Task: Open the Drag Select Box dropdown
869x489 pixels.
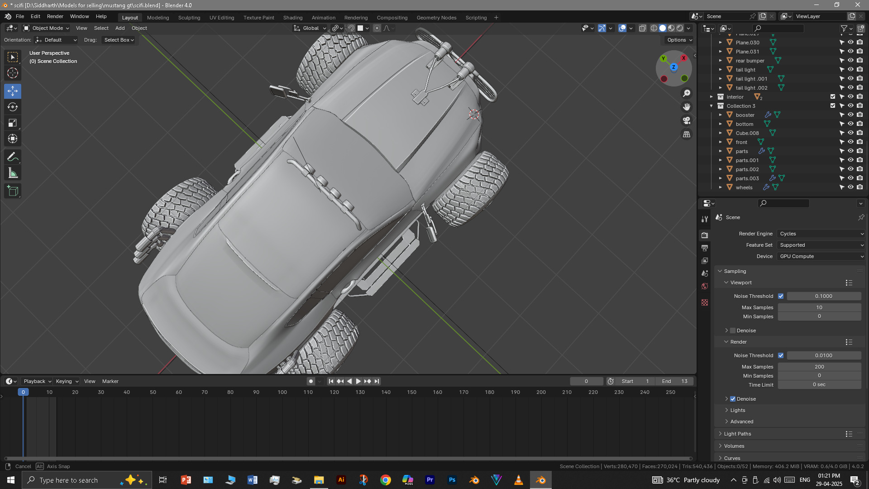Action: coord(119,40)
